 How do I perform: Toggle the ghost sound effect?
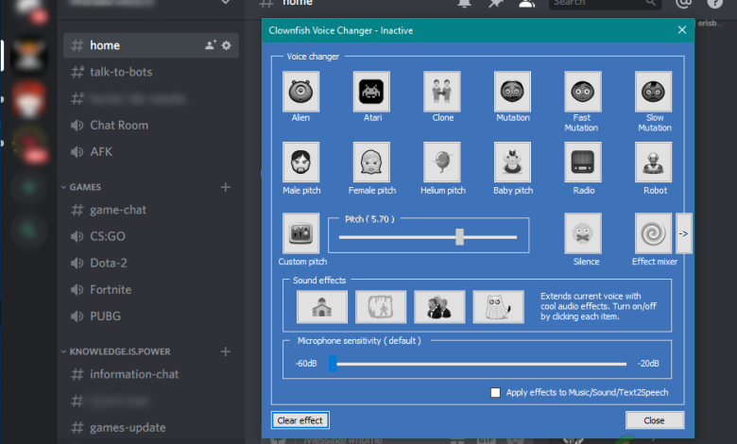(x=498, y=307)
